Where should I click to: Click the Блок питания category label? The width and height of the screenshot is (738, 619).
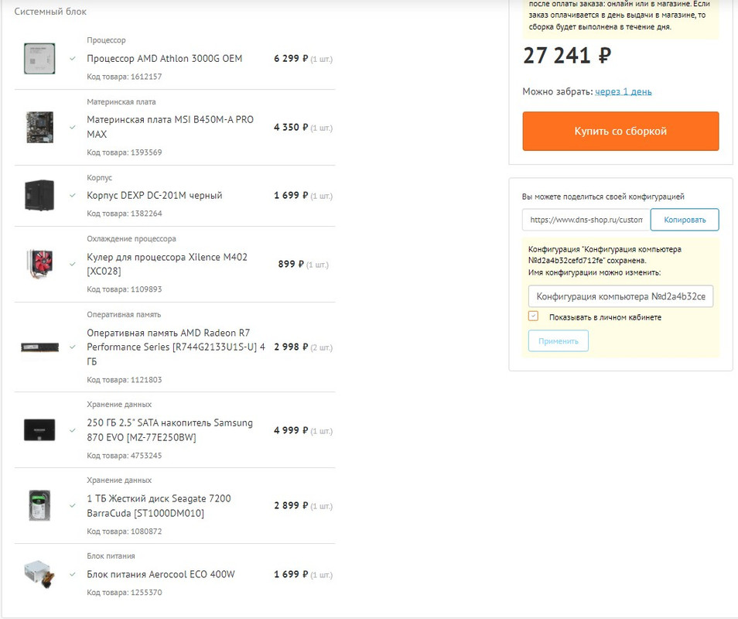[x=111, y=556]
